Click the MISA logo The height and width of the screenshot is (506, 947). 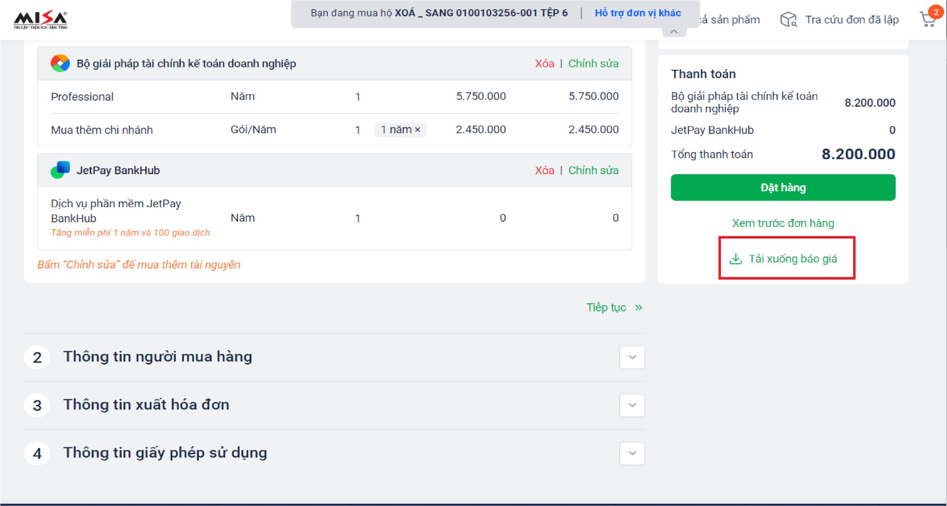[x=40, y=20]
